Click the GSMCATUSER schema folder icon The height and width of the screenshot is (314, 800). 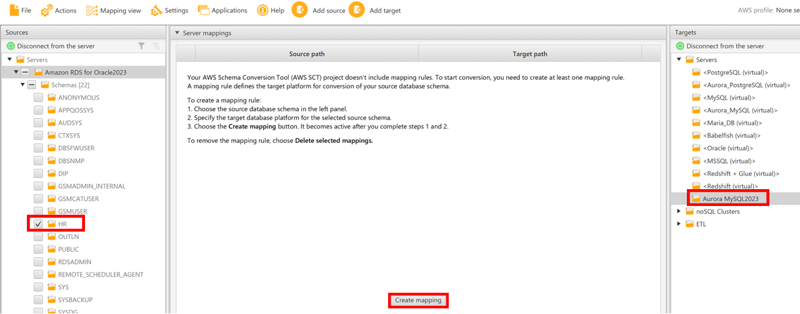point(52,199)
